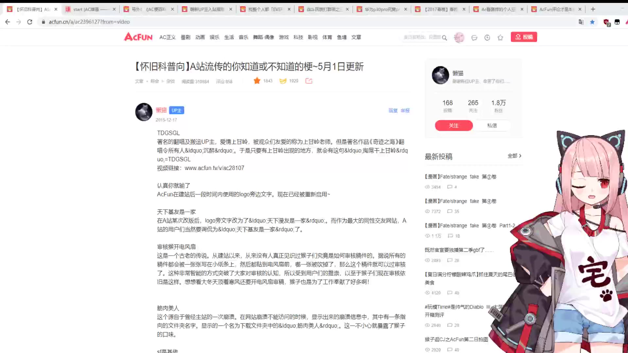Open the 体育 menu item
The height and width of the screenshot is (353, 628).
tap(327, 37)
